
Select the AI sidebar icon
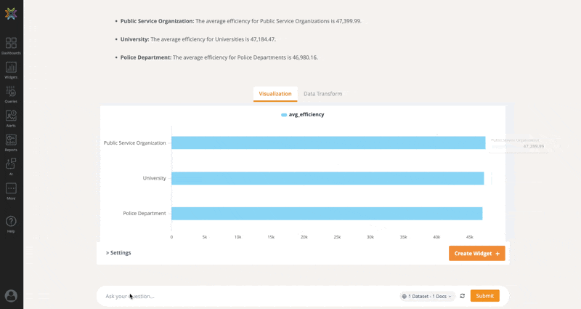click(x=11, y=164)
